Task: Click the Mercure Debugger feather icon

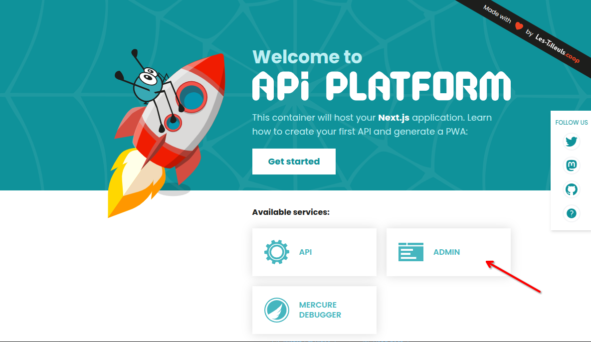Action: [277, 310]
